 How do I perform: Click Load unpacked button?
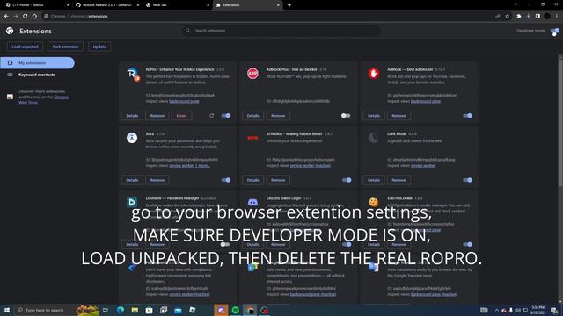click(25, 47)
